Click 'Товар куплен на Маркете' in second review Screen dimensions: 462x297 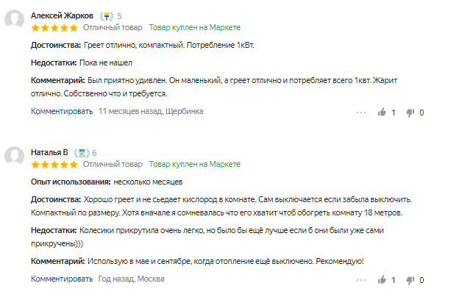(194, 164)
